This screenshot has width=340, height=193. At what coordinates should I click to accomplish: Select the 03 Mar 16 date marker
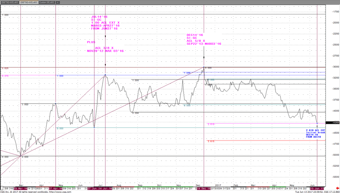[20, 188]
